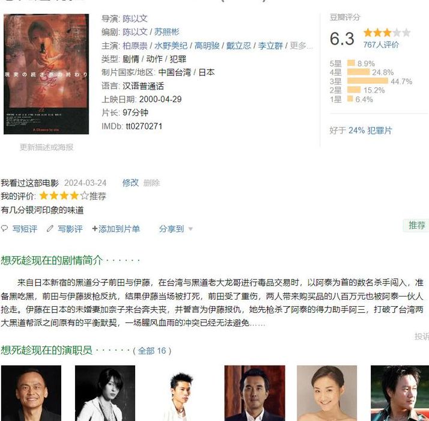Click the pencil icon beside 写影评

pos(50,229)
